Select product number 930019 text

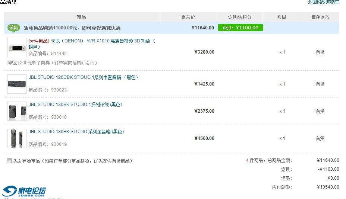pos(59,144)
